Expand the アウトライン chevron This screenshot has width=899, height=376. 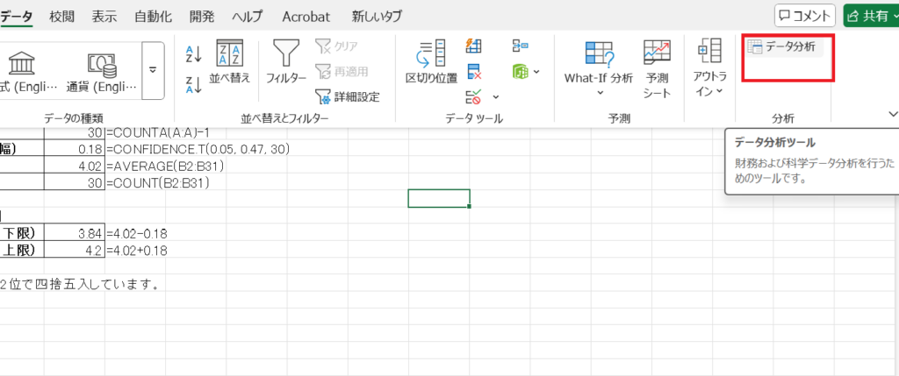(x=719, y=91)
